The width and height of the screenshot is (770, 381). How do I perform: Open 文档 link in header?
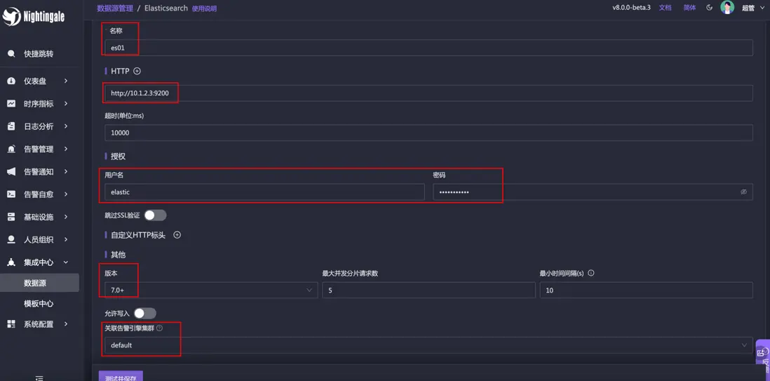665,8
